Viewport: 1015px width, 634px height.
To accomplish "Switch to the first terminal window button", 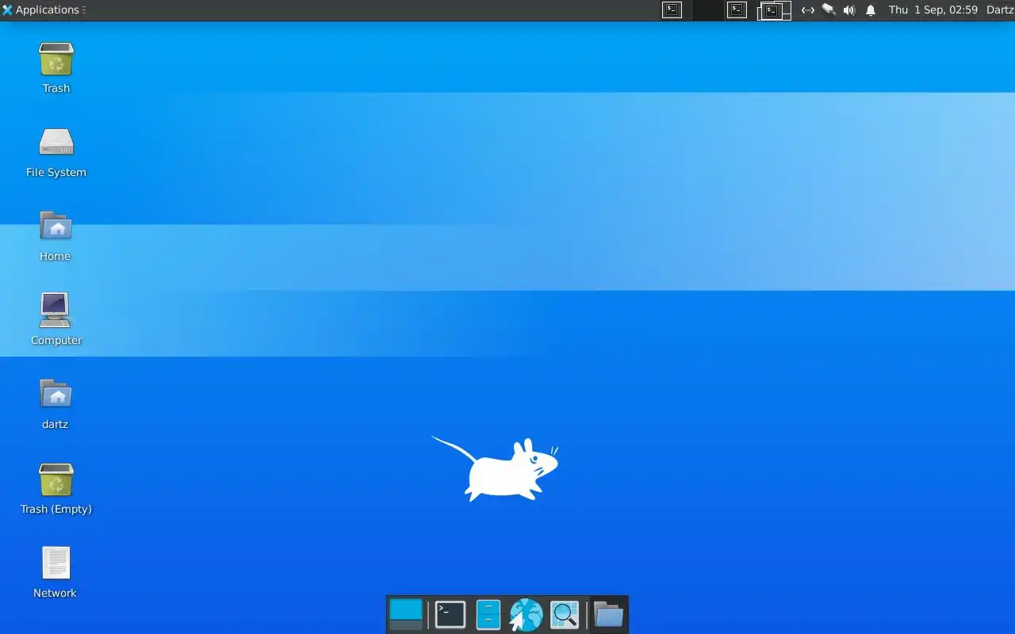I will coord(672,10).
